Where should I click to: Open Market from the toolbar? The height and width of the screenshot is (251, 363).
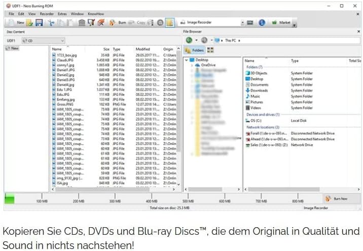pos(281,22)
